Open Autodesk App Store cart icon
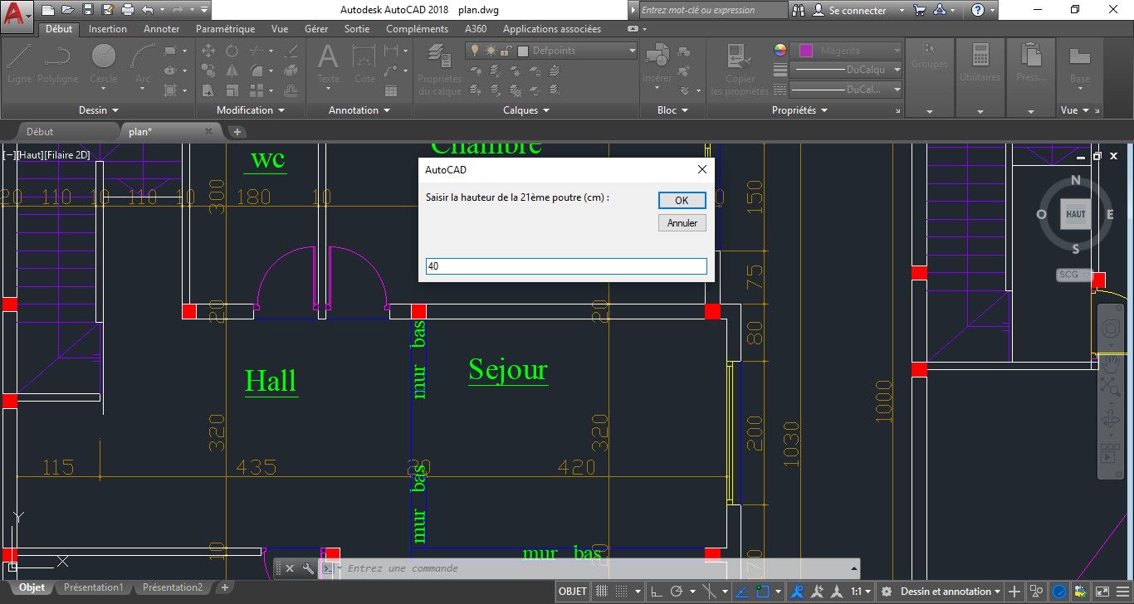 tap(919, 10)
